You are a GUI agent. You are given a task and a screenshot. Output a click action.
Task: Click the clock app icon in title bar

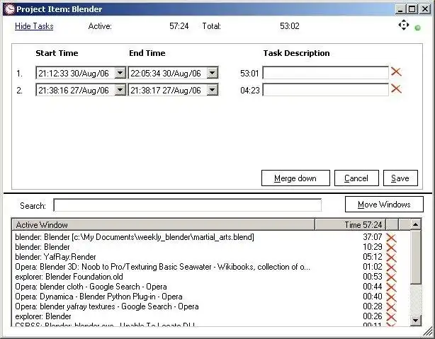click(10, 9)
